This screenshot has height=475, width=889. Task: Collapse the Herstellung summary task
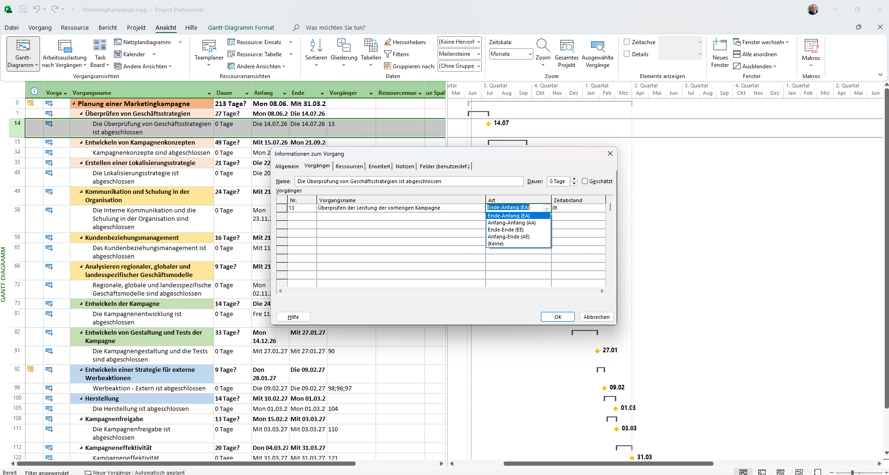(x=81, y=399)
